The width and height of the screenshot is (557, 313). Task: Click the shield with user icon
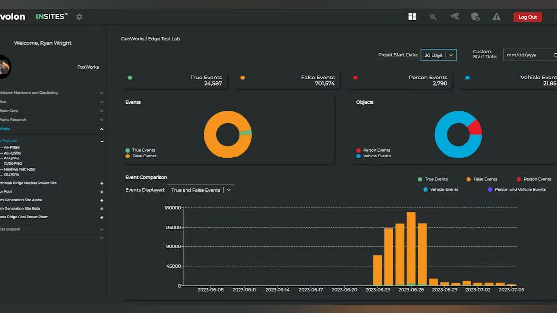475,17
